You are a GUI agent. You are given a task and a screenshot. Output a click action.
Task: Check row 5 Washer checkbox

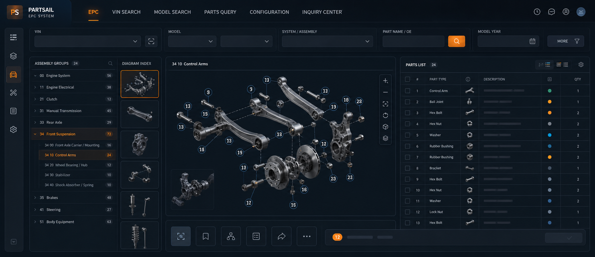(x=407, y=135)
